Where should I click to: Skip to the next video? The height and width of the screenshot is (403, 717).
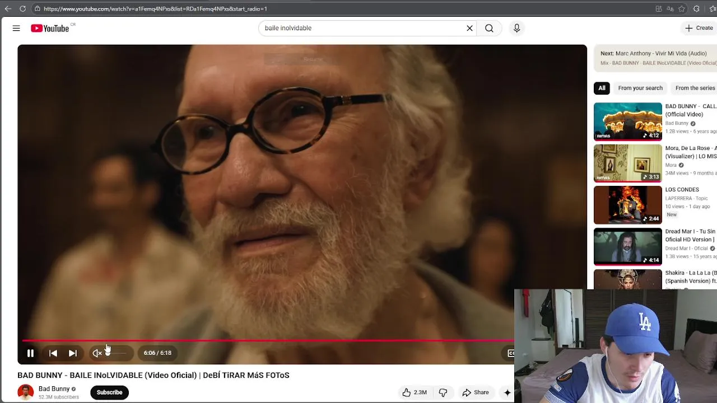point(73,353)
